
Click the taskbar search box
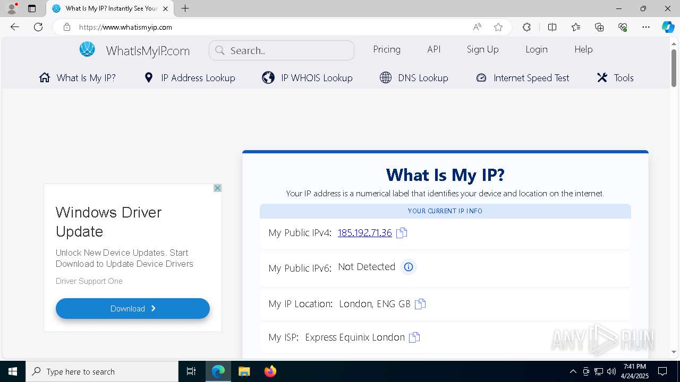point(102,371)
